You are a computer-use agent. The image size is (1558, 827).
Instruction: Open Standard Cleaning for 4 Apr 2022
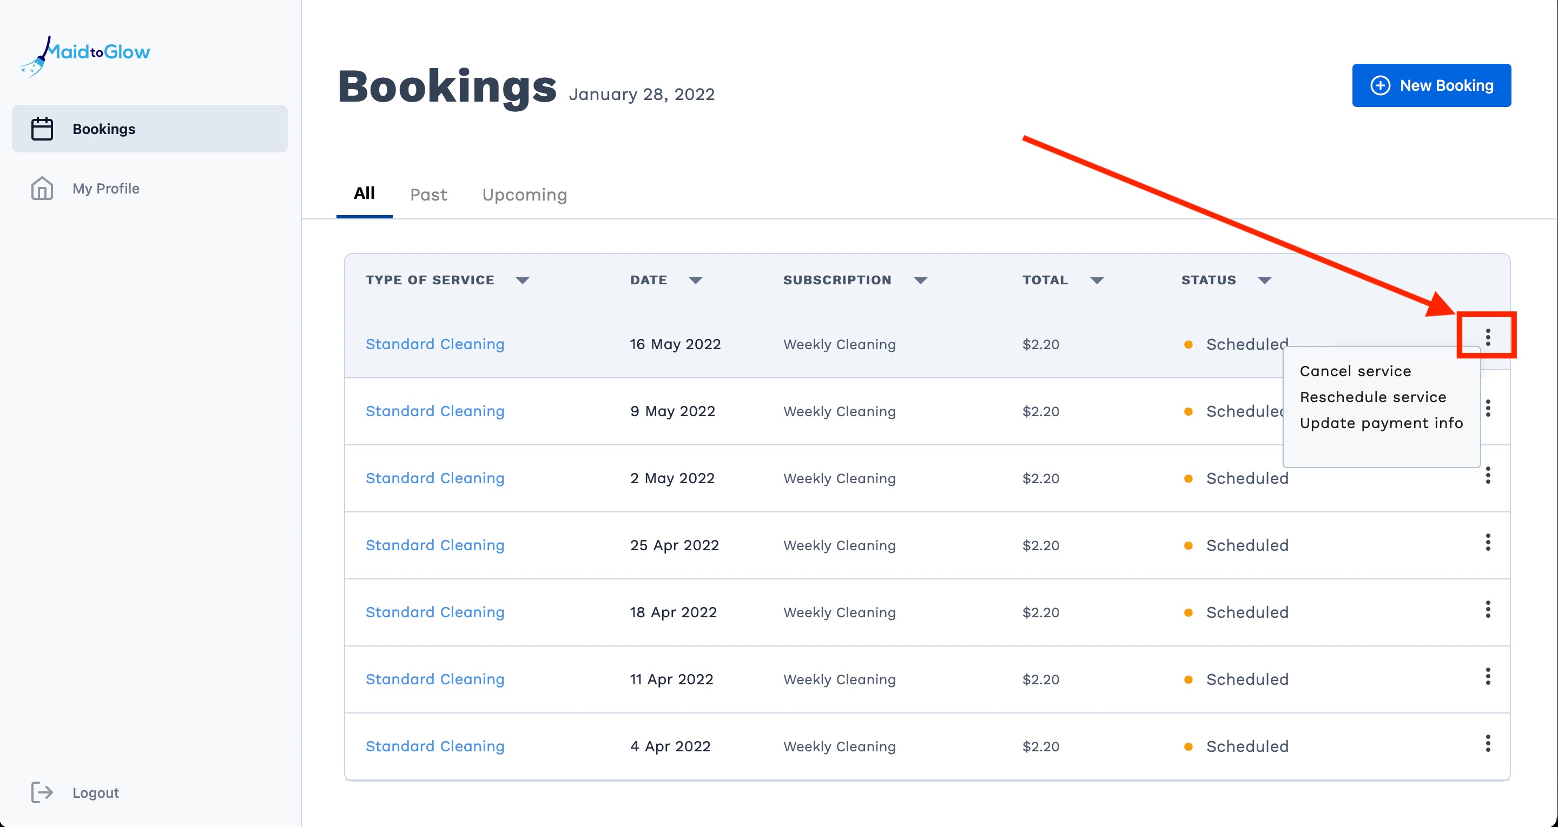tap(435, 746)
